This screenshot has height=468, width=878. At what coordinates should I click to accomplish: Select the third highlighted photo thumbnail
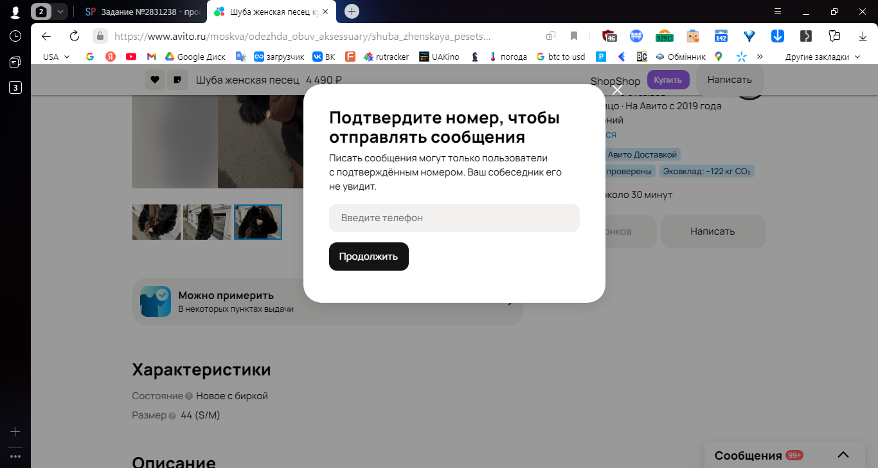click(258, 222)
